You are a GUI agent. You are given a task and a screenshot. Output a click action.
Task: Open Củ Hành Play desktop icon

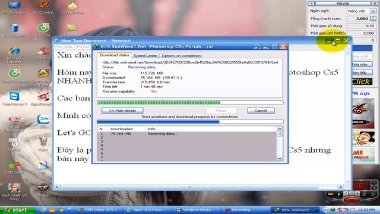(x=72, y=7)
